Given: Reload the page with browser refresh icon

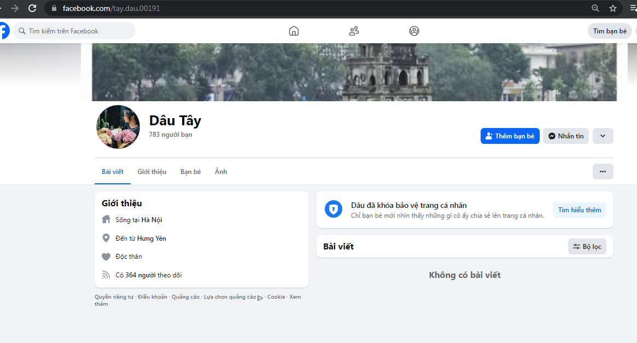Looking at the screenshot, I should 32,8.
